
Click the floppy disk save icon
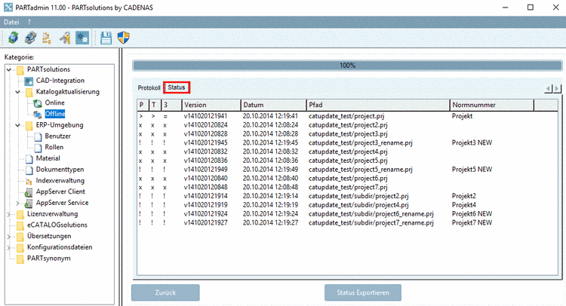tap(106, 38)
